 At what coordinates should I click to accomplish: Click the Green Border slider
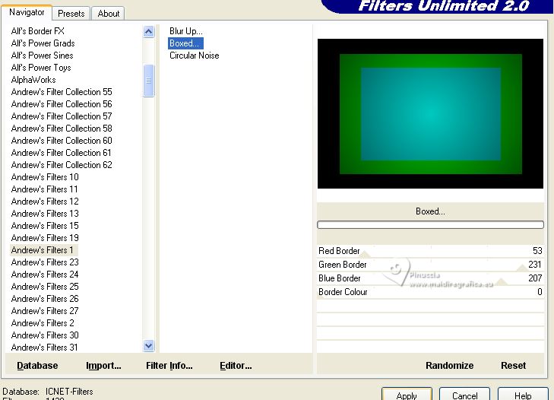(430, 265)
